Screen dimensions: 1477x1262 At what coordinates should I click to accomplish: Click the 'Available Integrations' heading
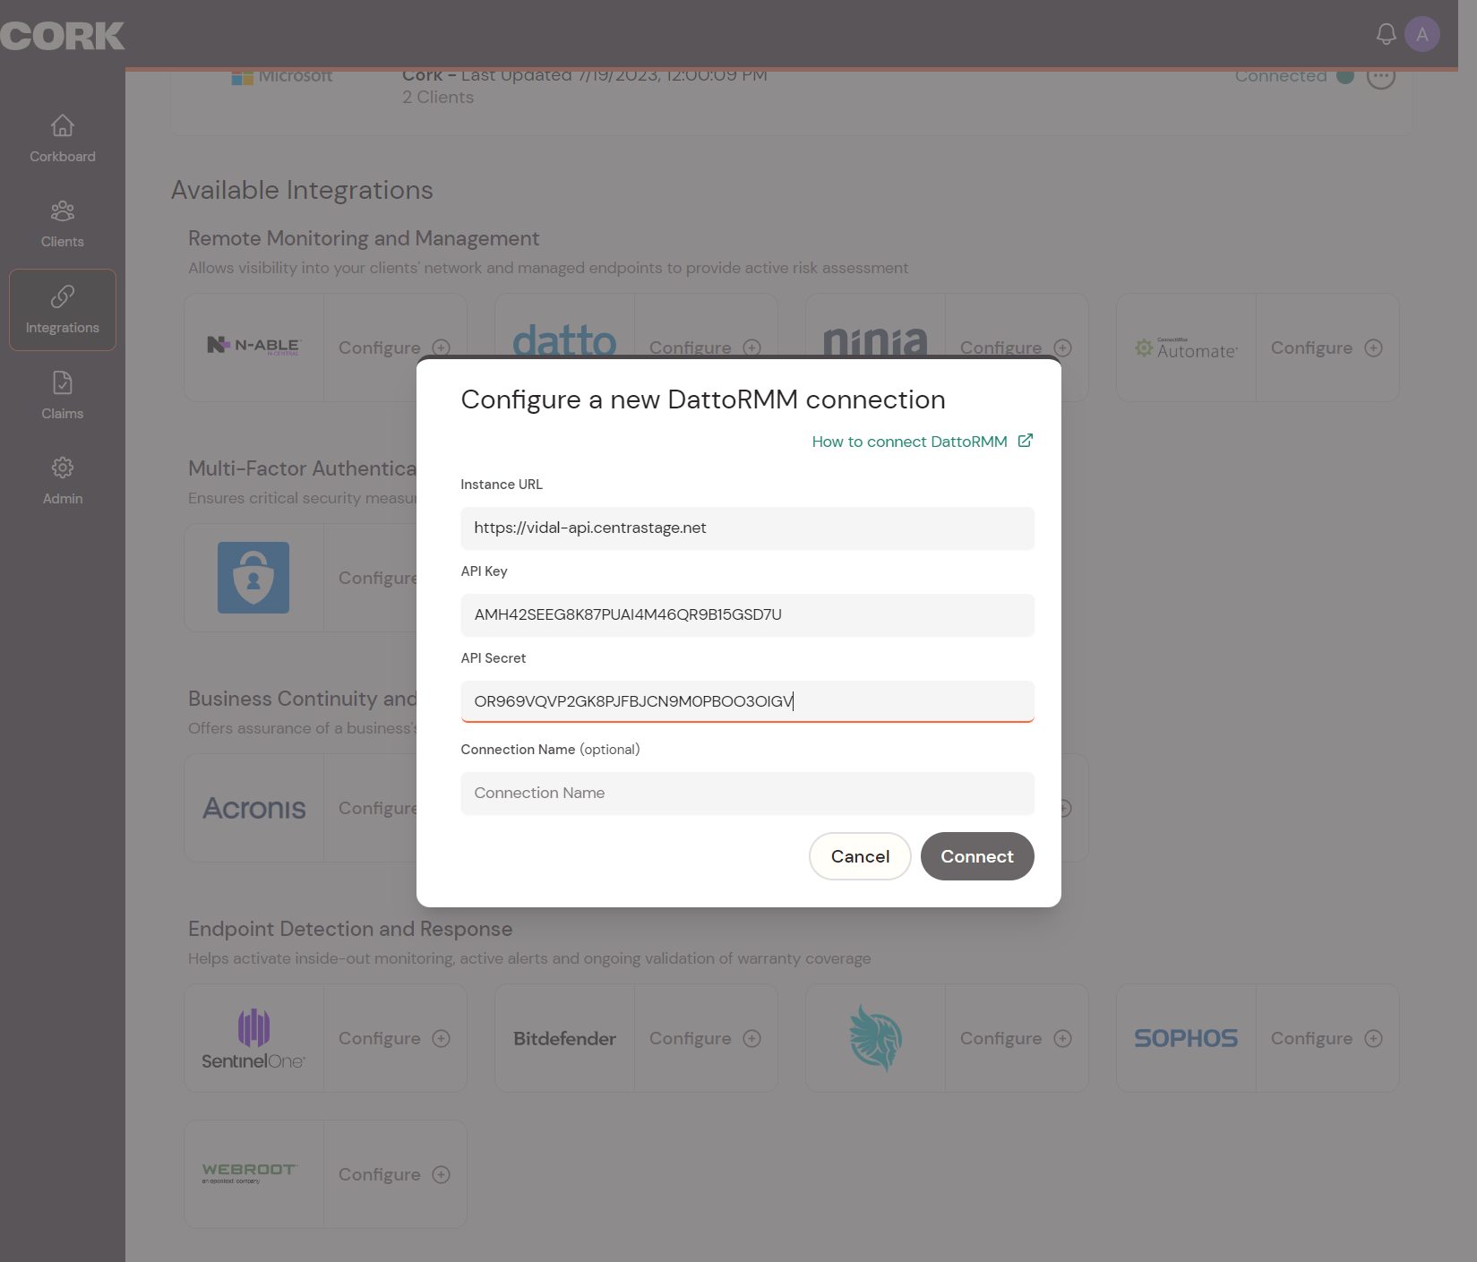[x=302, y=190]
